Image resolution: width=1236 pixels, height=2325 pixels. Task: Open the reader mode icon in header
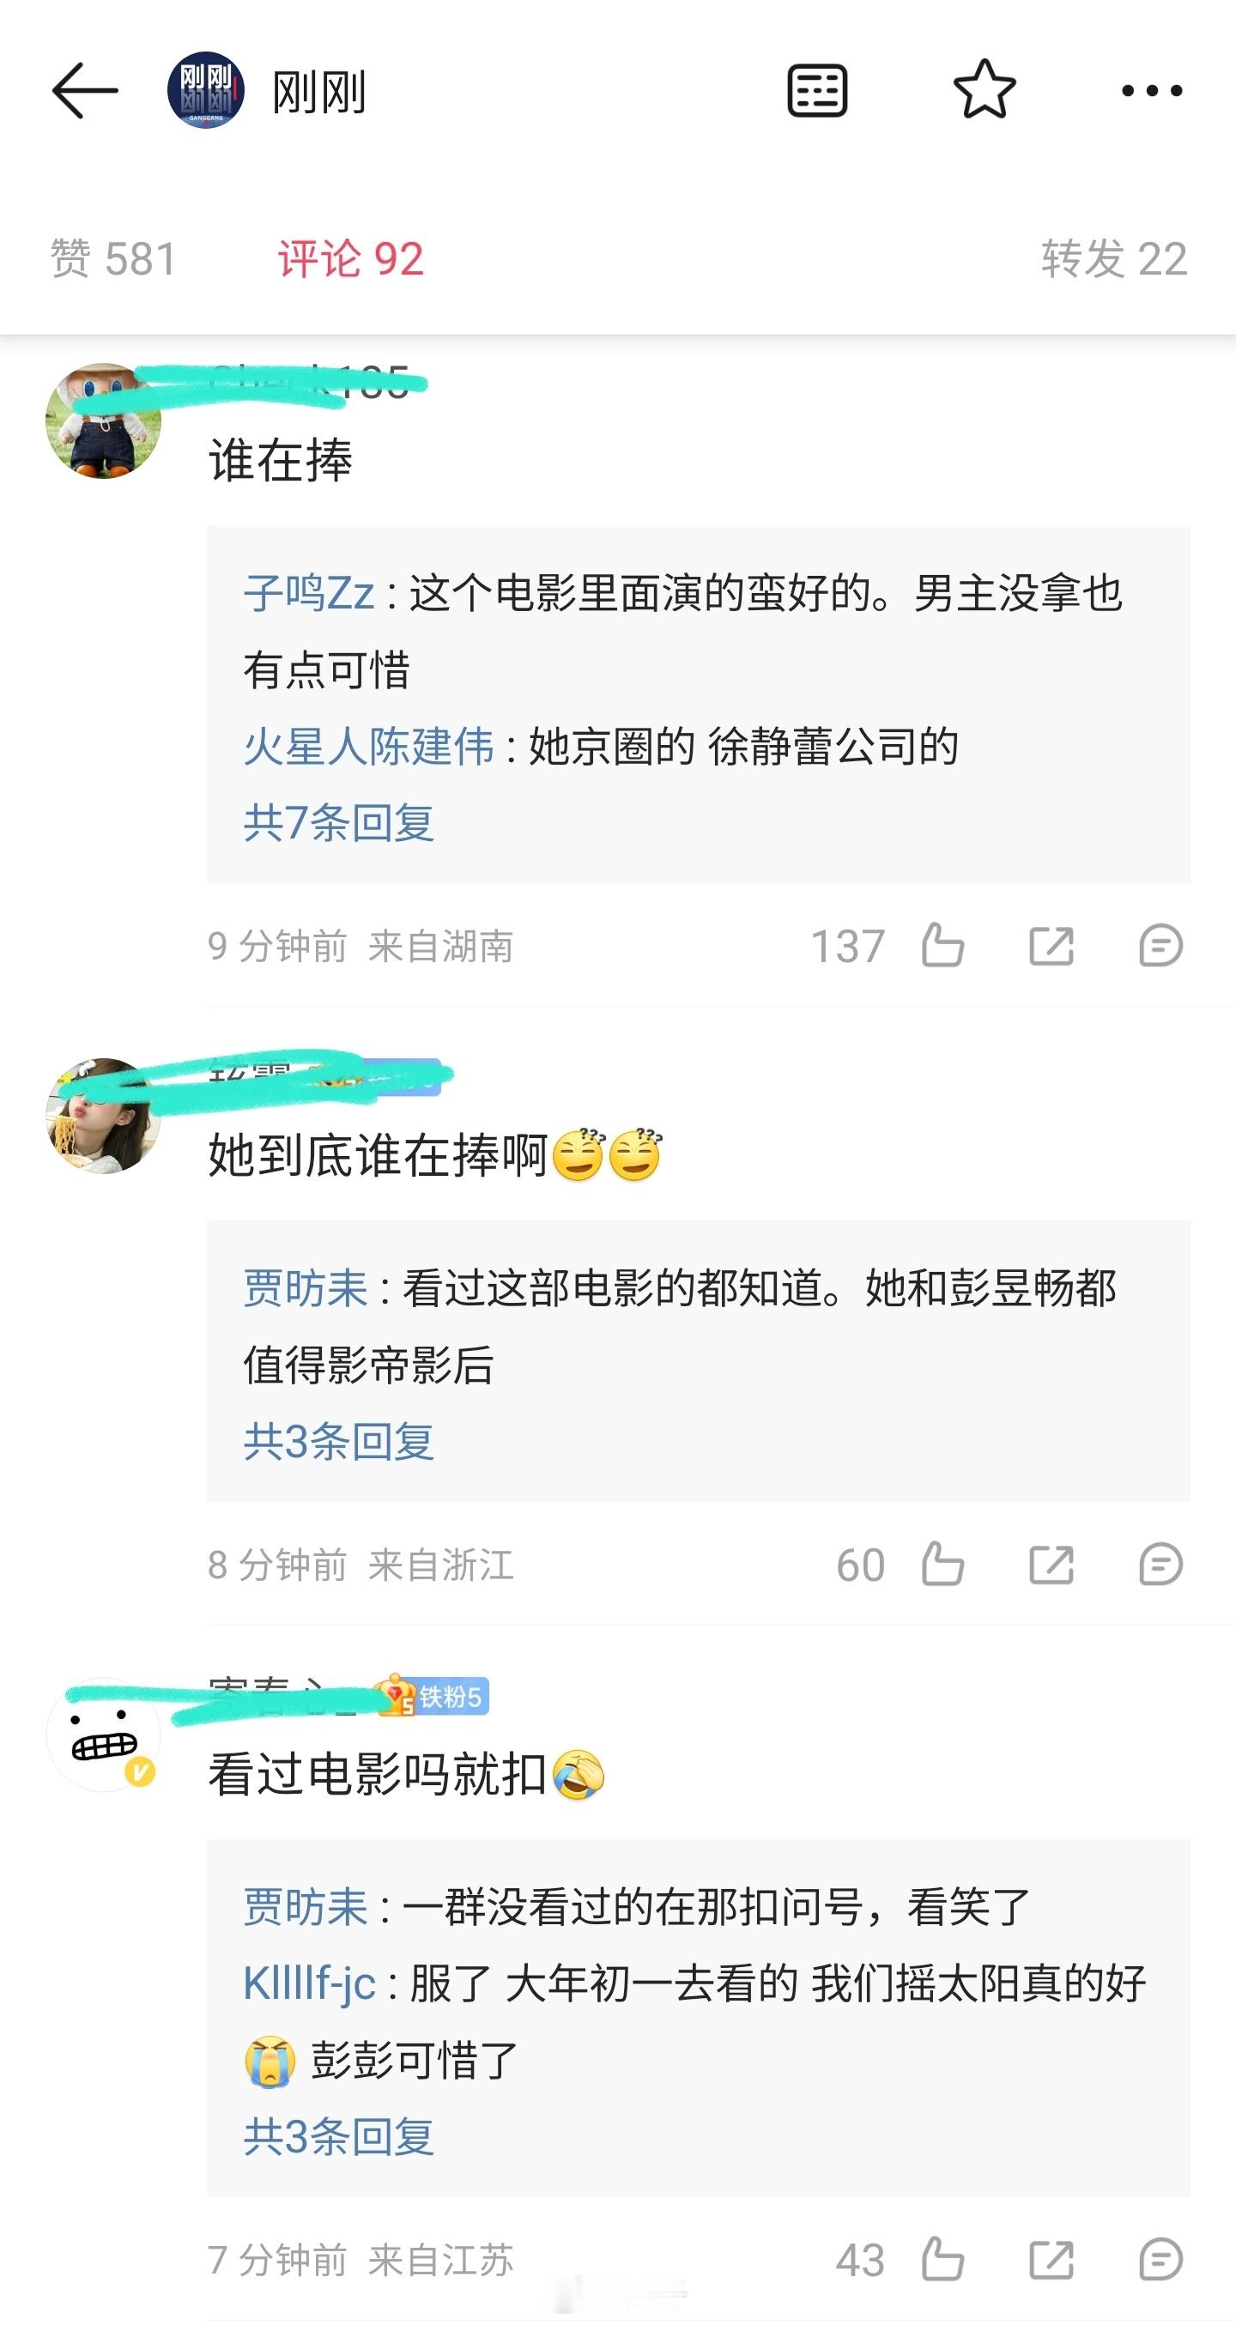point(817,90)
